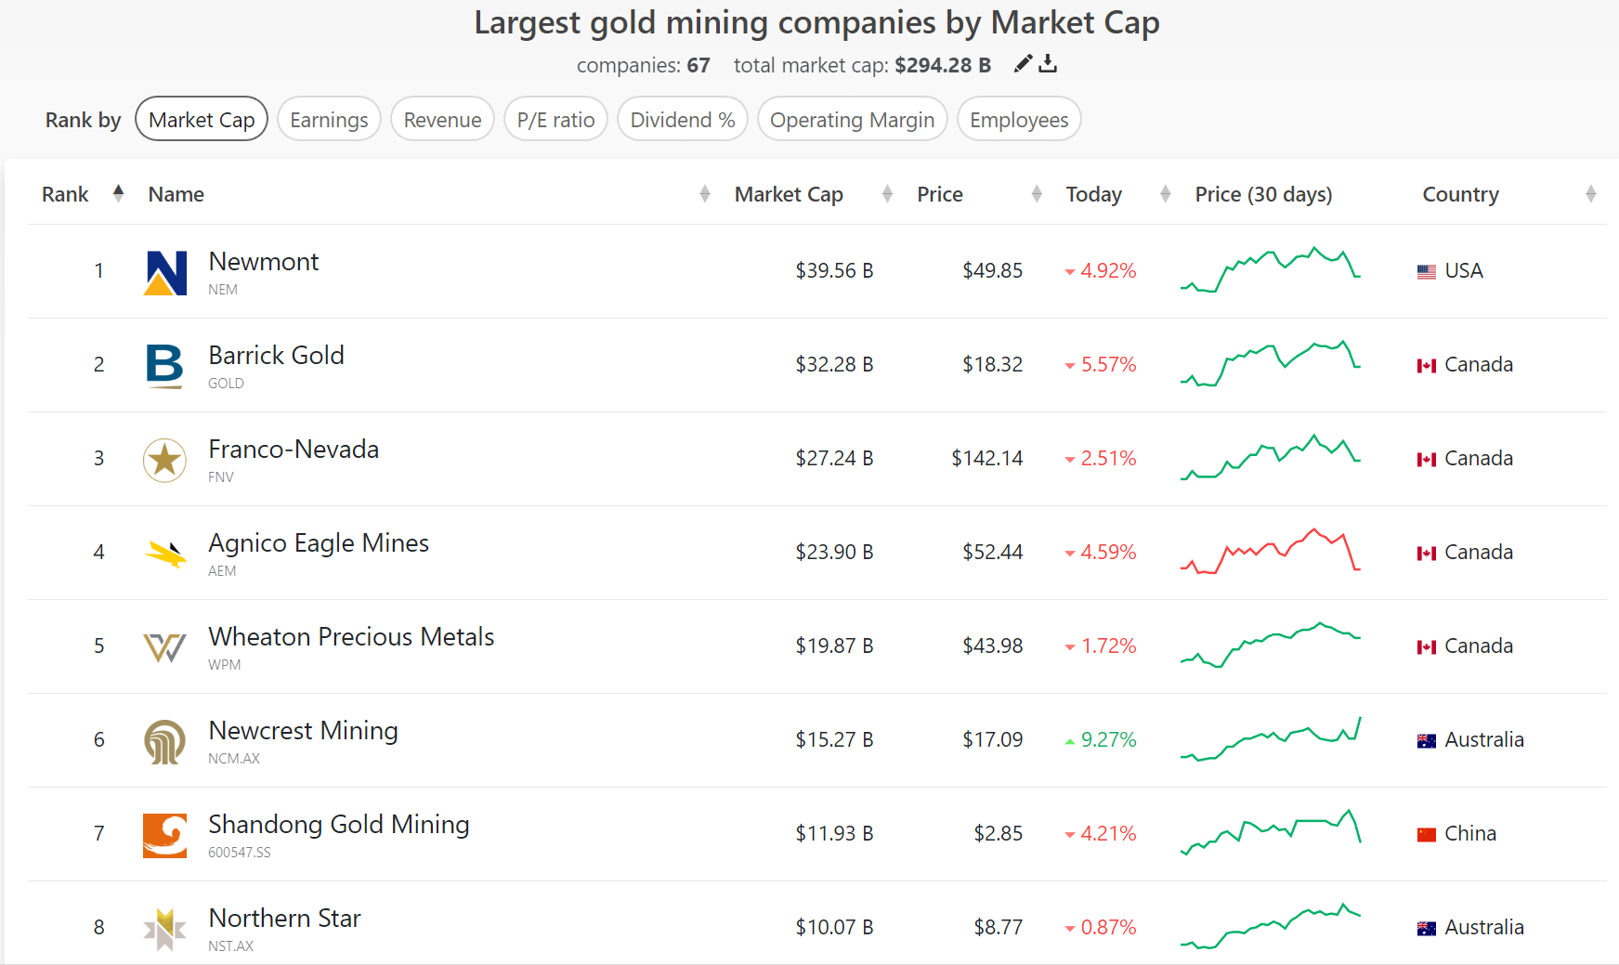Switch ranking to Revenue

pos(442,120)
